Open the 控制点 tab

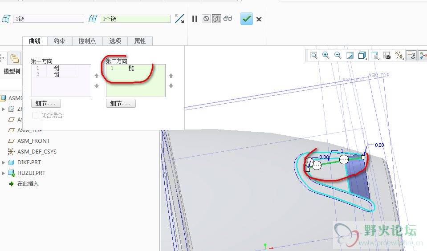[x=87, y=41]
